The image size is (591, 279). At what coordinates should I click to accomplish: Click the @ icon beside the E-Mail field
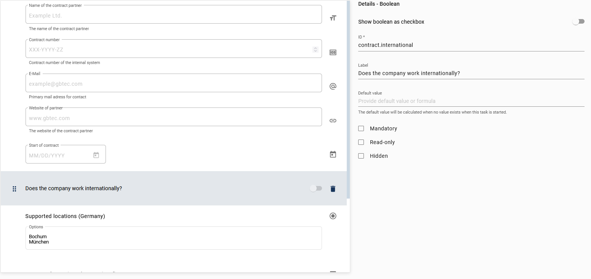coord(333,86)
